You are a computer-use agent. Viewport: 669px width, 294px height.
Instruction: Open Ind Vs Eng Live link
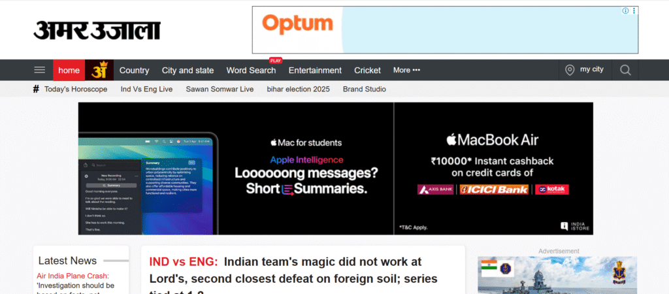pyautogui.click(x=146, y=90)
